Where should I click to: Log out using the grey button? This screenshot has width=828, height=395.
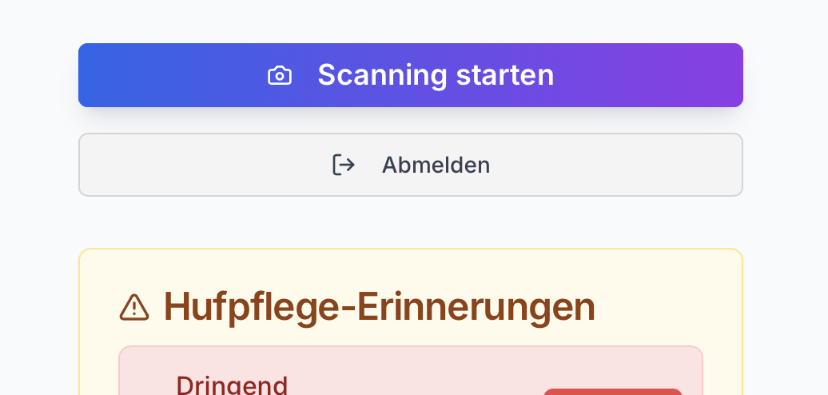(559, 165)
